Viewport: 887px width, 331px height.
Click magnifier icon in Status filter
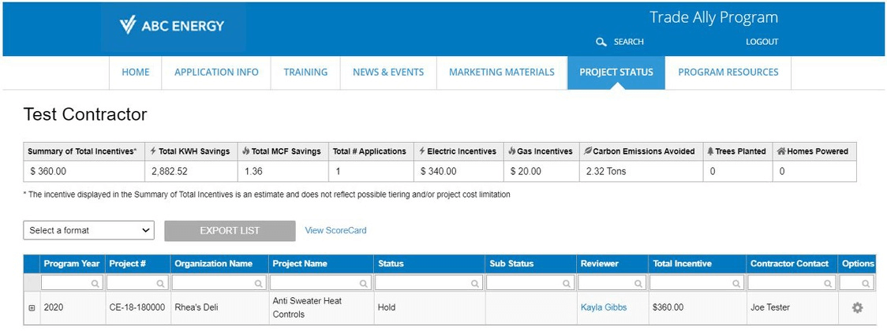pos(474,283)
